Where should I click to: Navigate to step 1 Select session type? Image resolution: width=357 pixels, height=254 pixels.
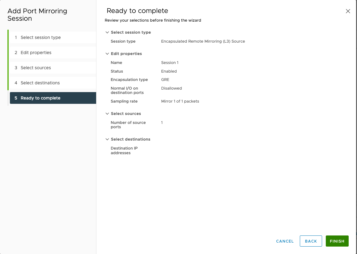click(x=53, y=37)
